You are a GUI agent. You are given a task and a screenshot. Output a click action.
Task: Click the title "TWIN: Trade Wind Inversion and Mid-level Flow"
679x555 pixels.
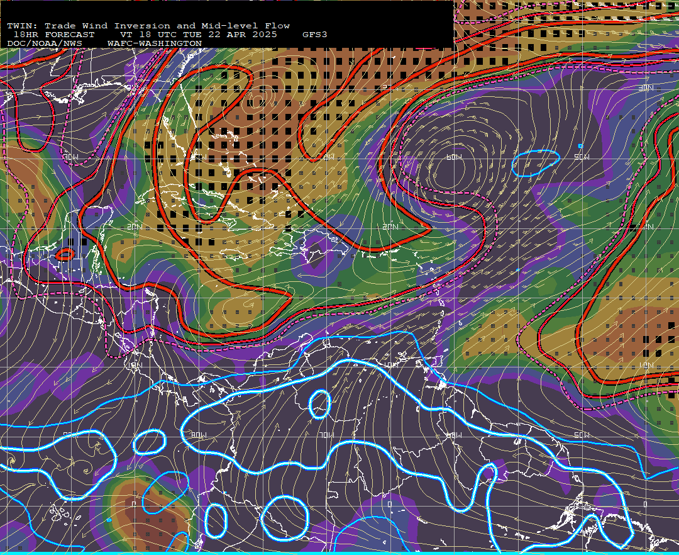148,26
